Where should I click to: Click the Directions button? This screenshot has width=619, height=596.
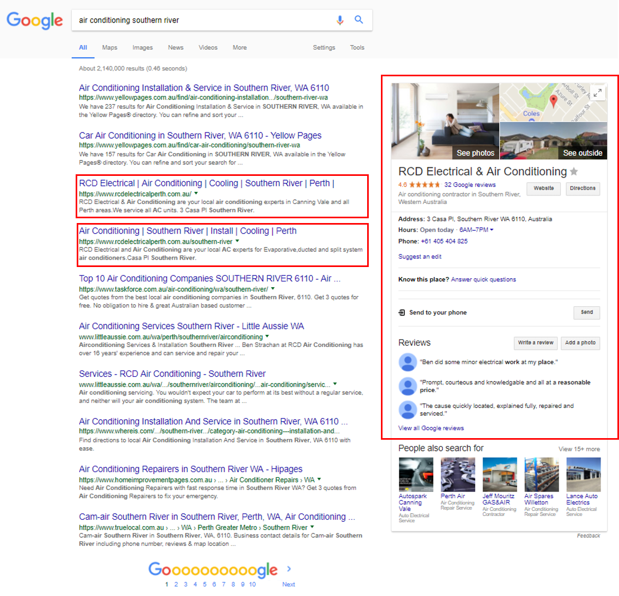(582, 189)
